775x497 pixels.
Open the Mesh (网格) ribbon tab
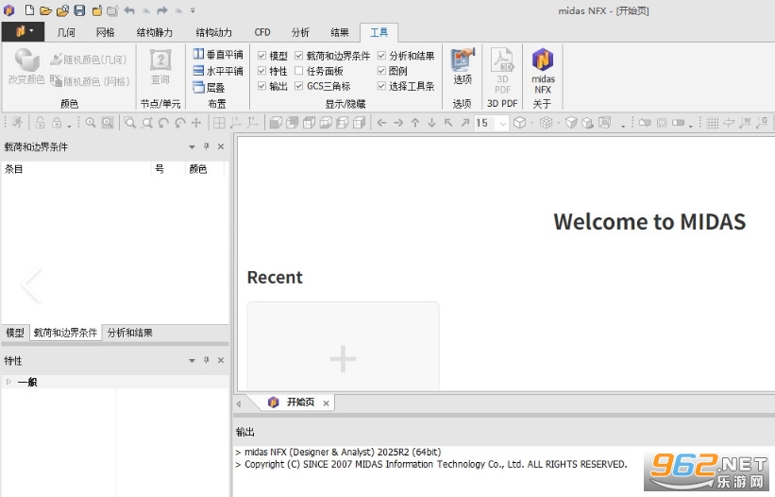tap(106, 32)
